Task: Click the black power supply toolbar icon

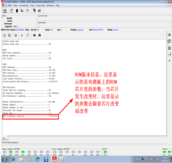Action: point(17,11)
